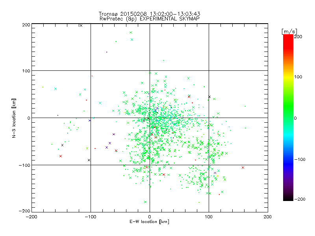Click the N-S axis tick label "−100"
The width and height of the screenshot is (315, 236).
point(24,165)
